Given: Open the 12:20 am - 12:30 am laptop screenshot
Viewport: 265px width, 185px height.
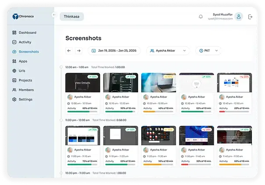Looking at the screenshot, I should pos(158,83).
